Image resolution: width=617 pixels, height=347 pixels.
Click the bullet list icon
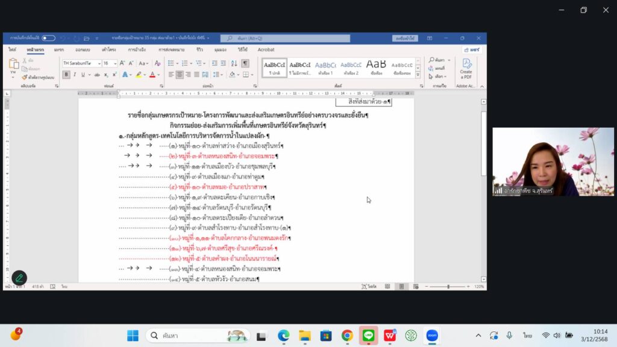coord(172,63)
